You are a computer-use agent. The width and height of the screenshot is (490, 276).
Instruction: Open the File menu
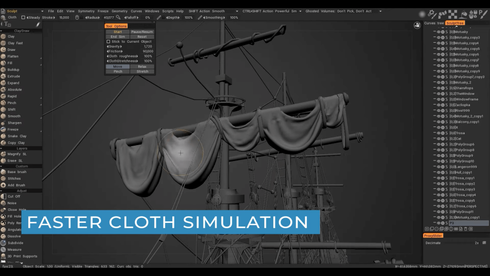51,11
